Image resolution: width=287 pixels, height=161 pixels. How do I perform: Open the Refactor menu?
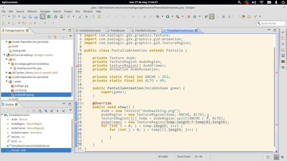click(32, 11)
